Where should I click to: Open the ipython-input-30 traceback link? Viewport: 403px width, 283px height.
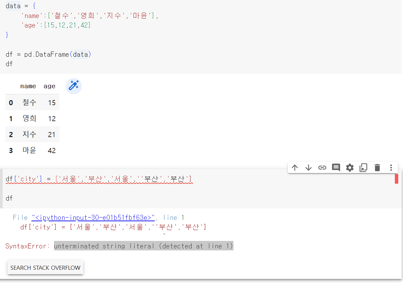[93, 218]
